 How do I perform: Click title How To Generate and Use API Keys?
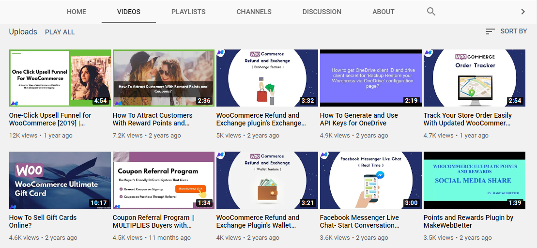(x=359, y=119)
